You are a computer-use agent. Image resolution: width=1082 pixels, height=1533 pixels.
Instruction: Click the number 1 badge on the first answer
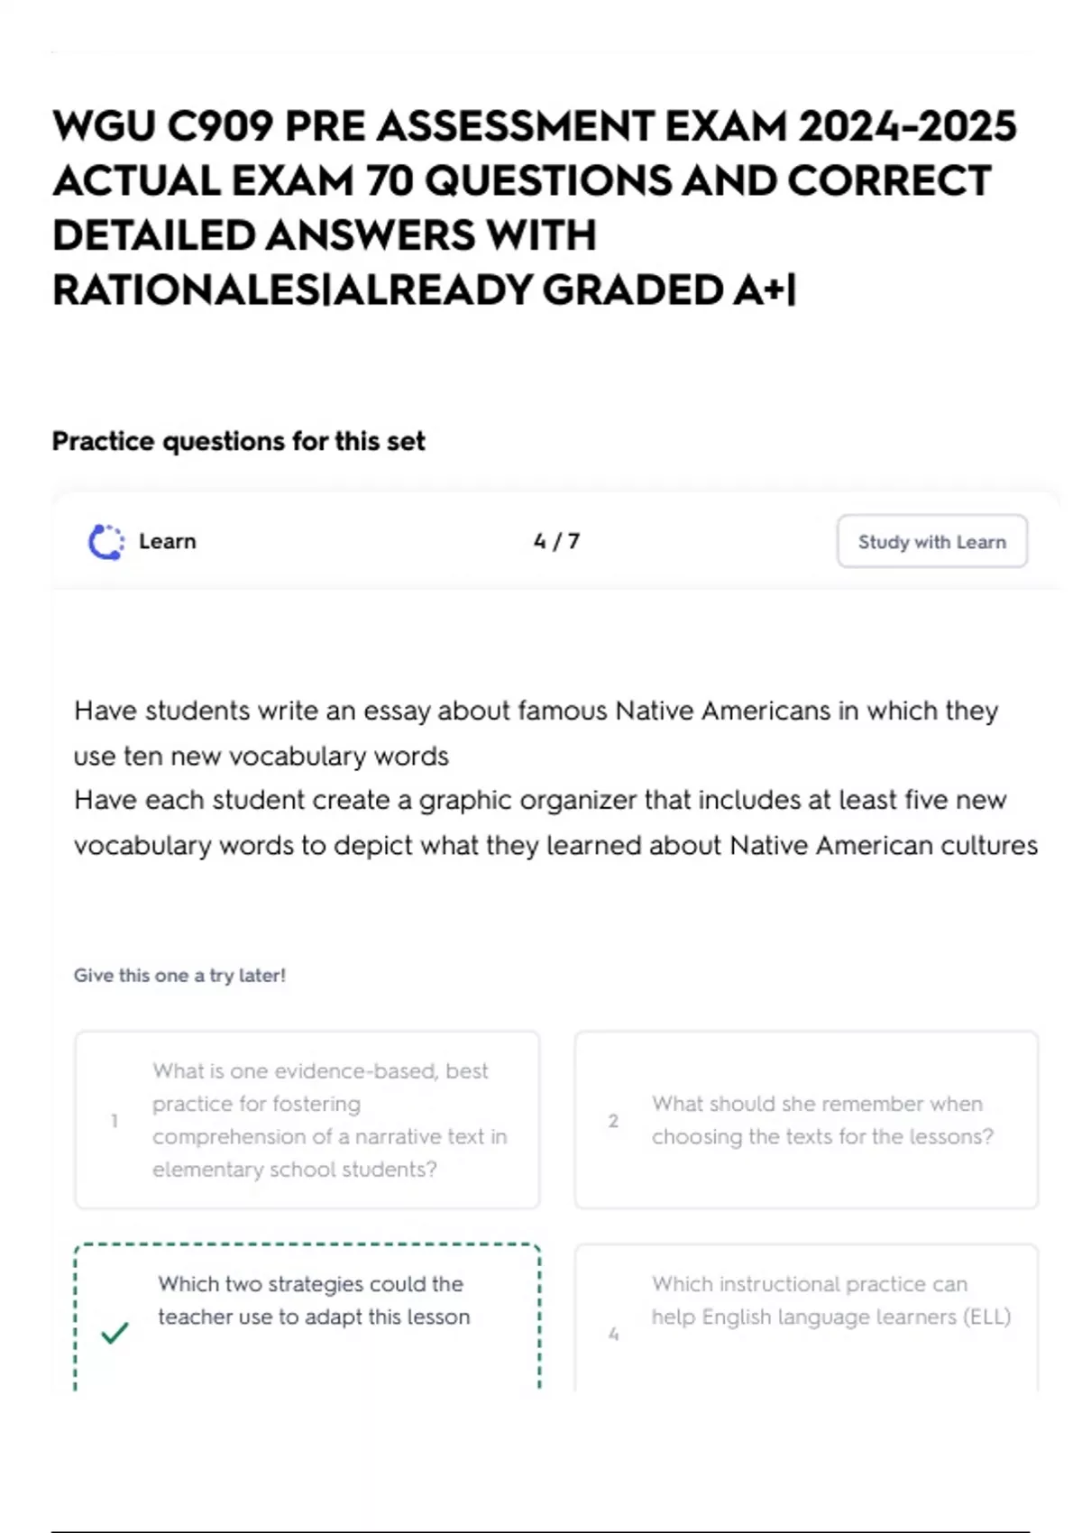115,1121
